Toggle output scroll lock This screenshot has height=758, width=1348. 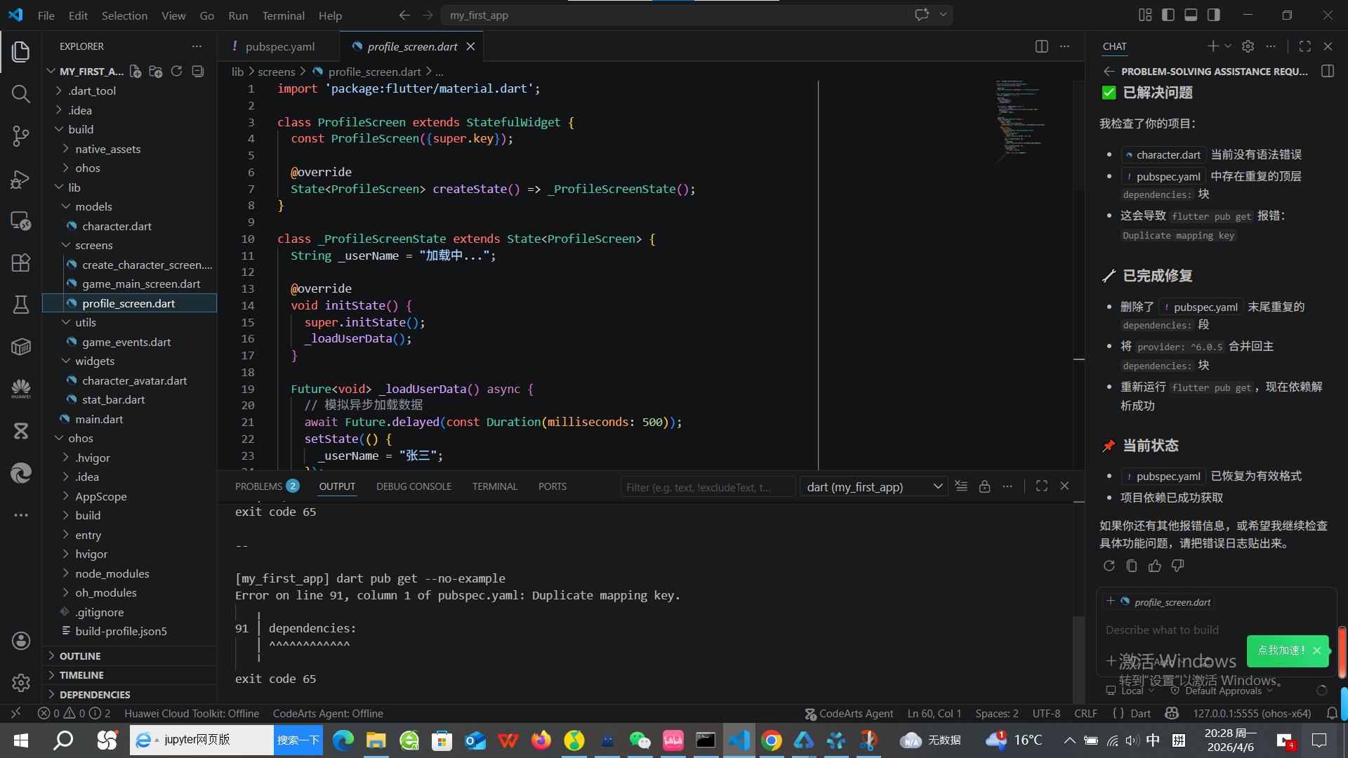(984, 486)
